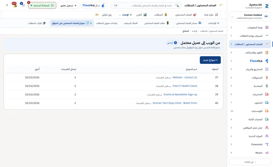Open the أهداف المبيعات sales goals subtab
The height and width of the screenshot is (167, 273).
click(x=131, y=23)
